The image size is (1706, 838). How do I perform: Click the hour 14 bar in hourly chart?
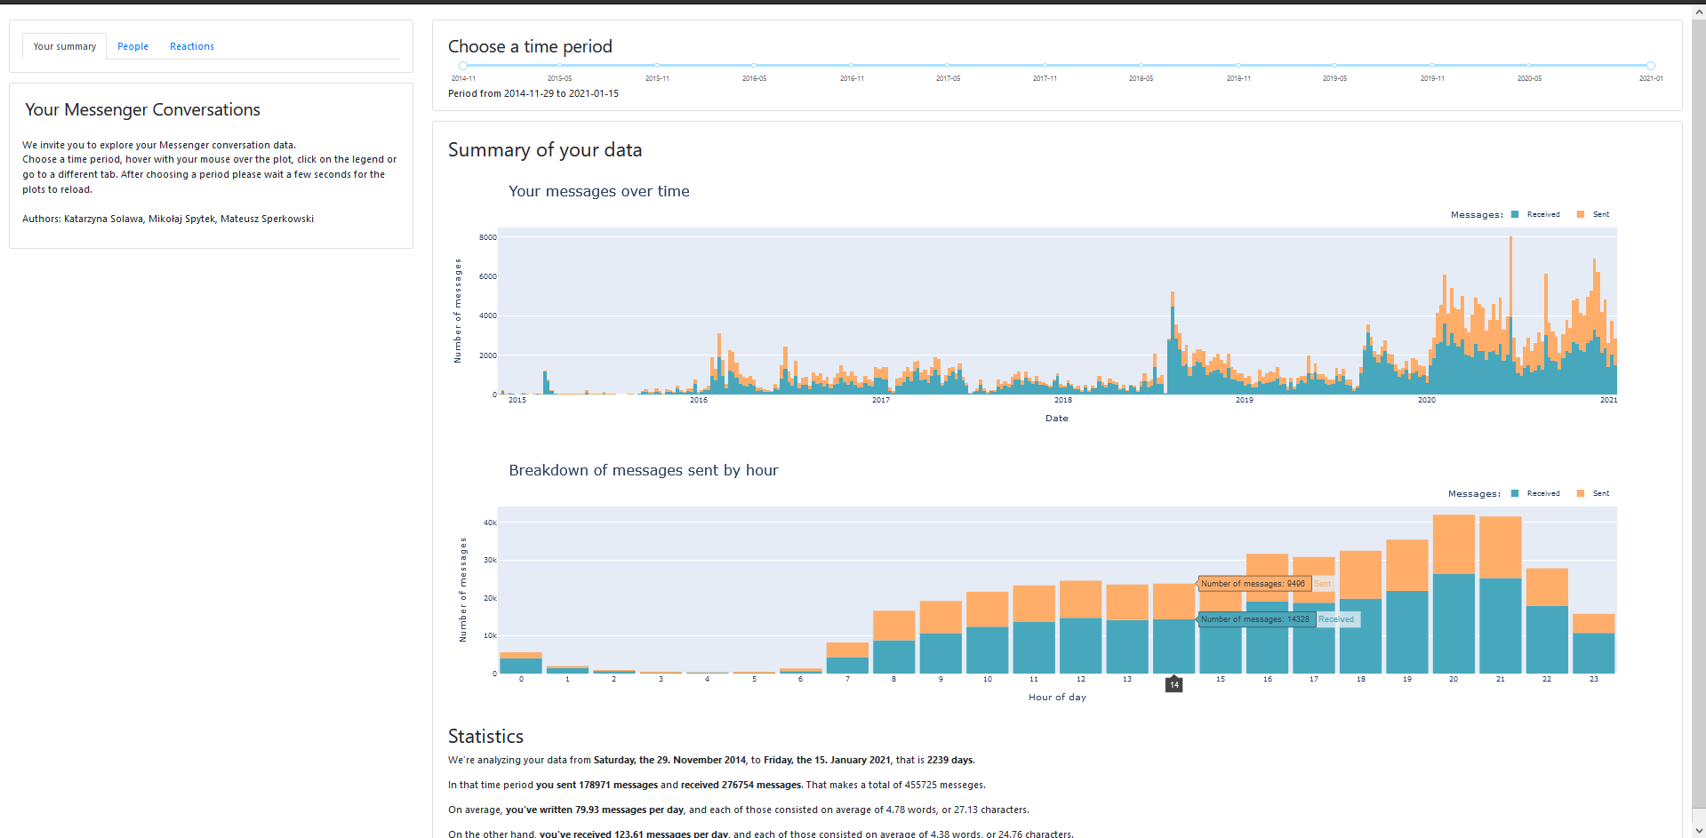coord(1174,628)
